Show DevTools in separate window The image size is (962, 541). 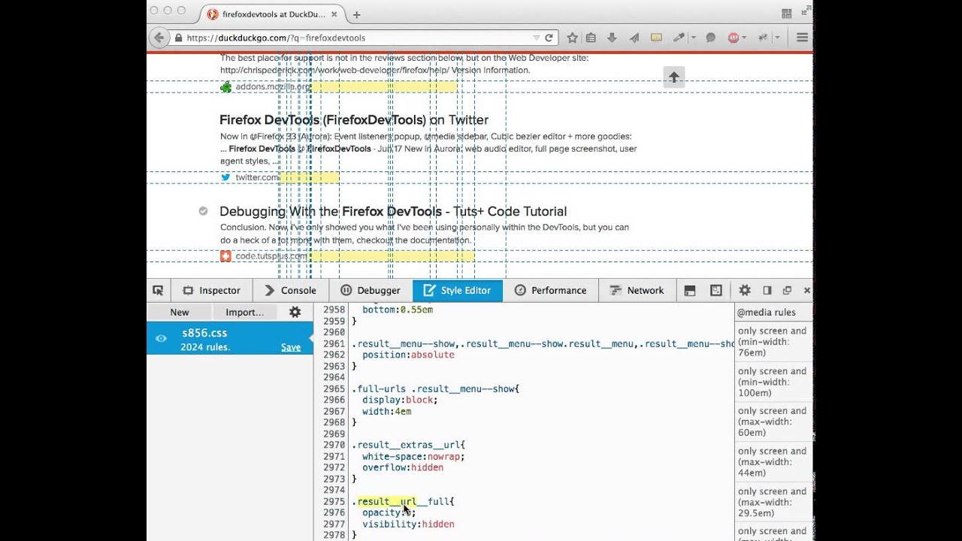click(x=787, y=290)
